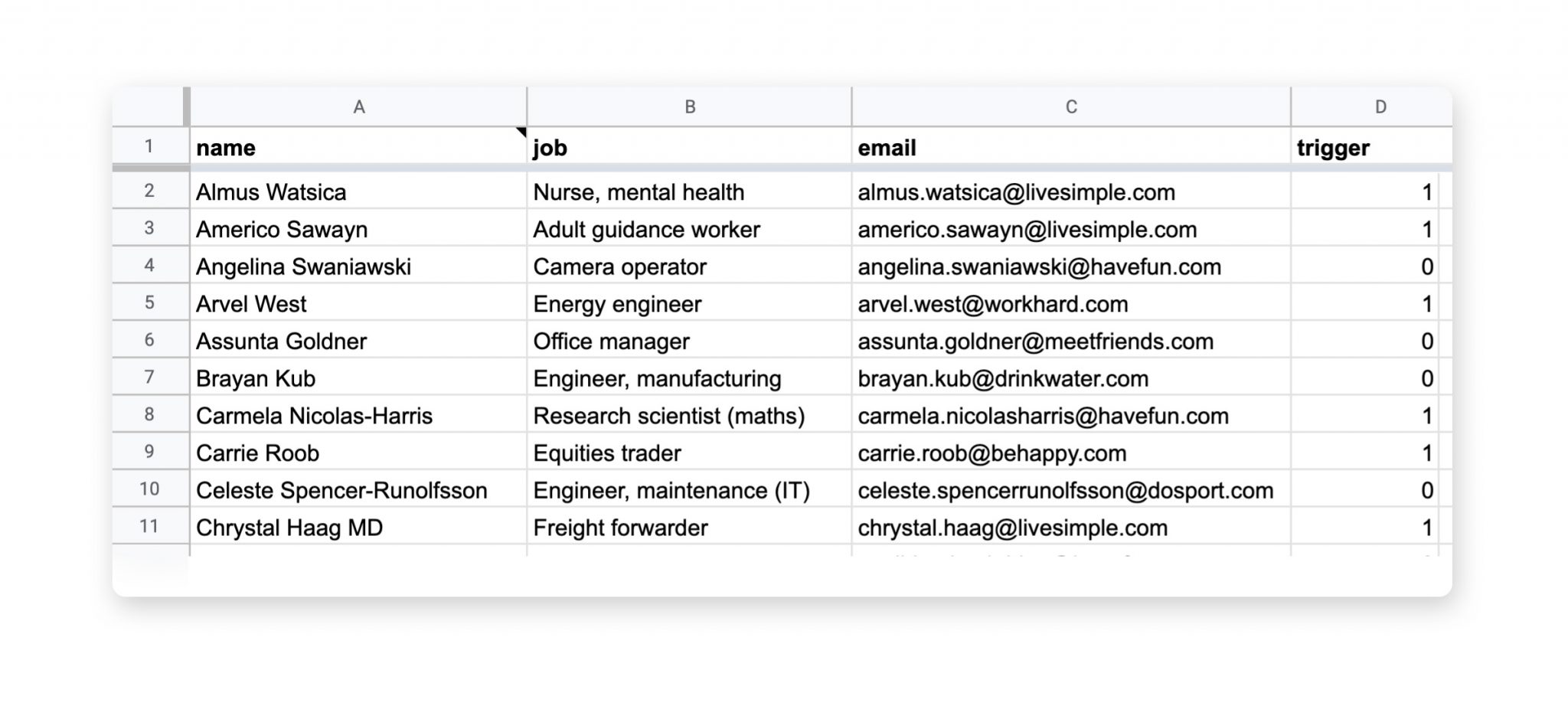Select row number 5
The height and width of the screenshot is (719, 1568).
[150, 304]
